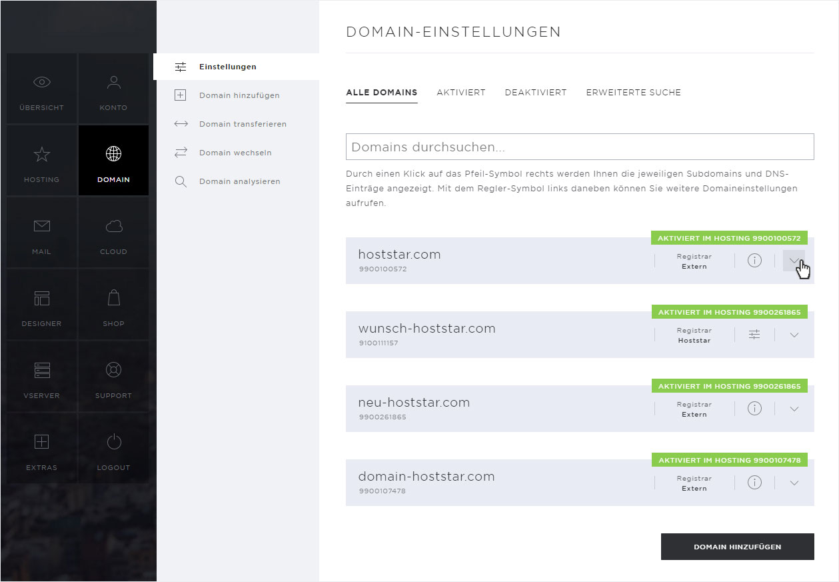
Task: Click the hoststar.com domain name
Action: click(399, 255)
